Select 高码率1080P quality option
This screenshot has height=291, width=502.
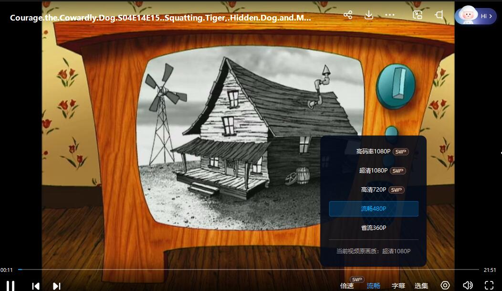[x=374, y=151]
